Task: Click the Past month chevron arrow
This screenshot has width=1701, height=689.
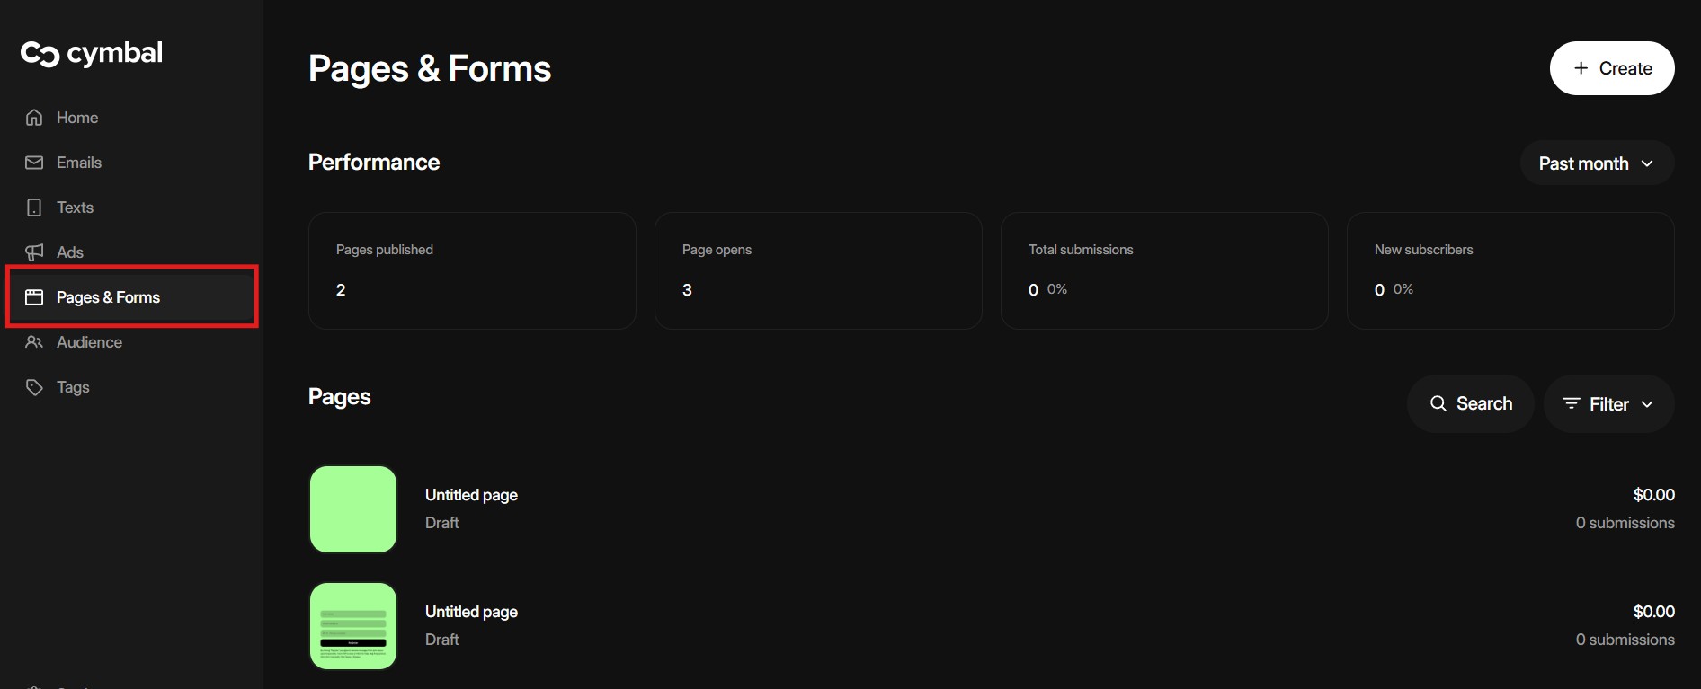Action: [x=1647, y=163]
